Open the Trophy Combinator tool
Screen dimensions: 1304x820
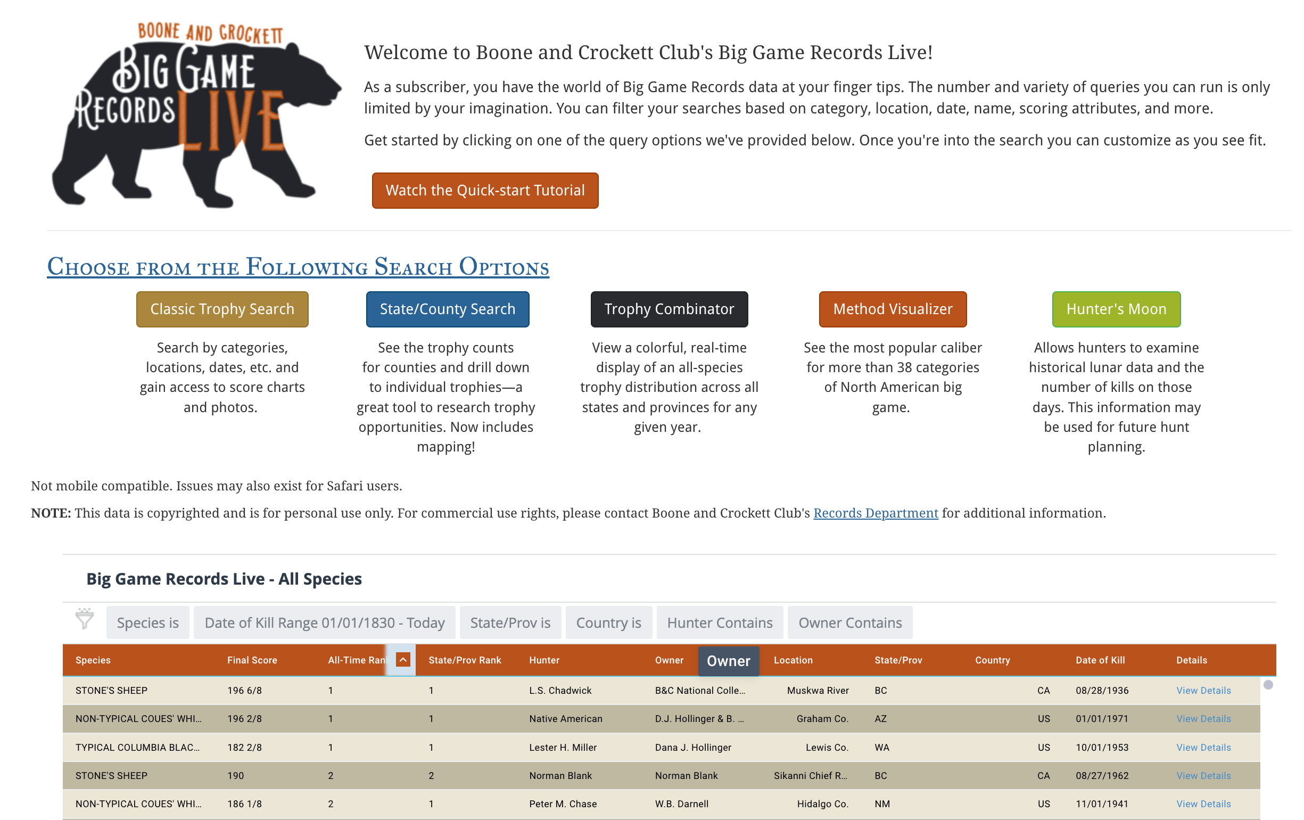pyautogui.click(x=669, y=309)
